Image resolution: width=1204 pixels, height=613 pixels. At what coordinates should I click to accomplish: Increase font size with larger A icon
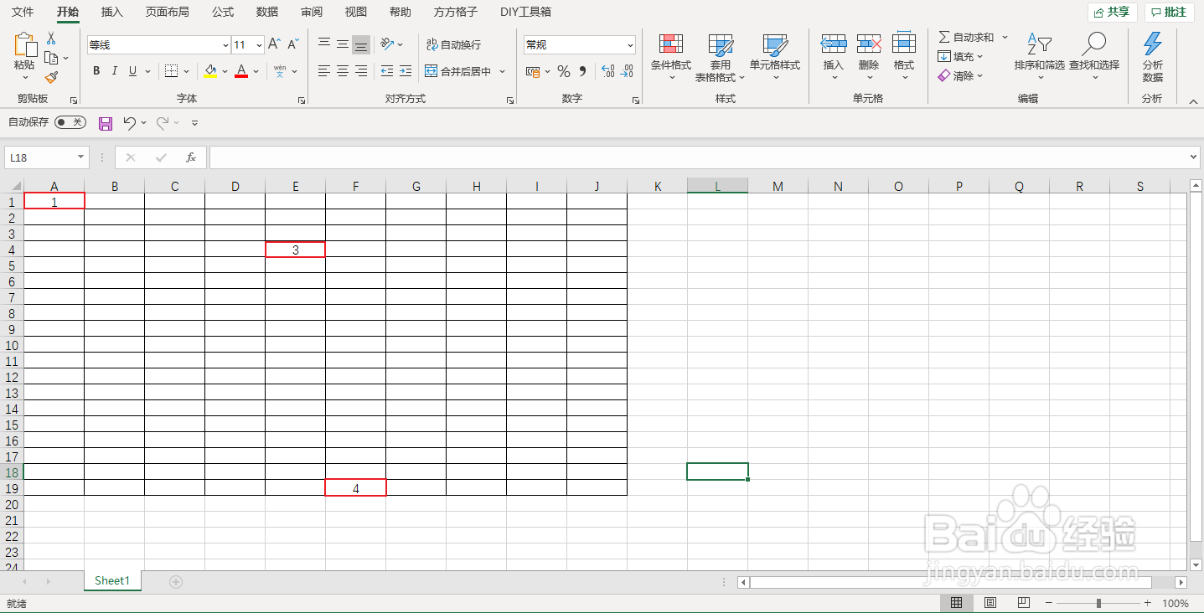point(275,44)
